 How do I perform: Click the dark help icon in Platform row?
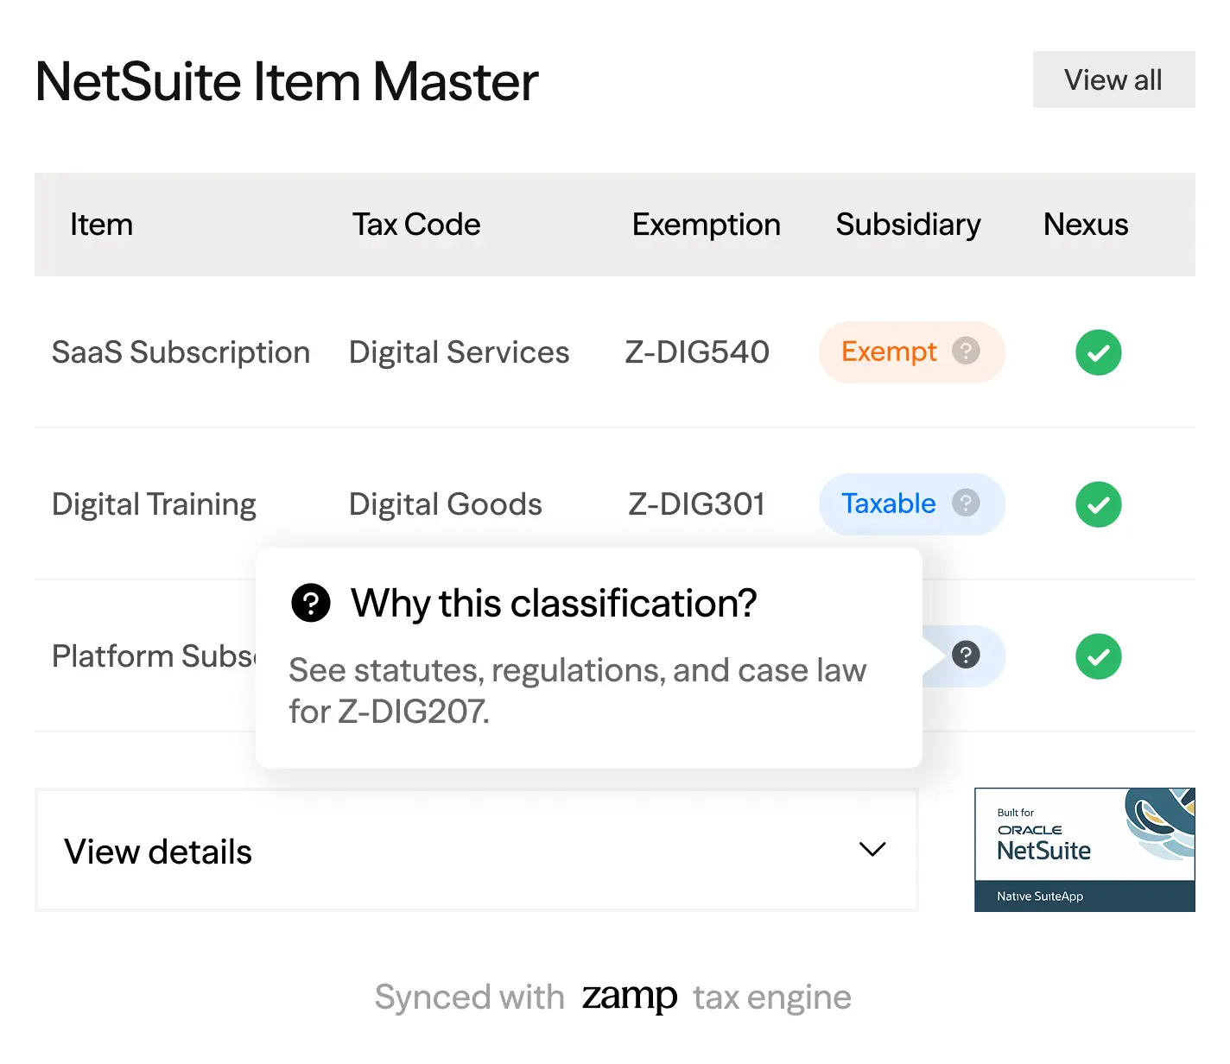[x=965, y=655]
